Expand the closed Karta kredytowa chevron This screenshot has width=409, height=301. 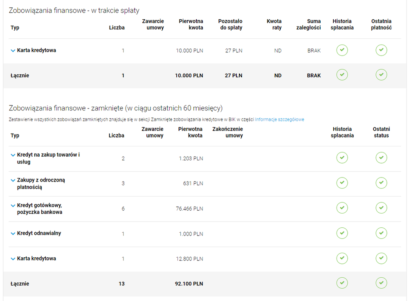coord(13,259)
